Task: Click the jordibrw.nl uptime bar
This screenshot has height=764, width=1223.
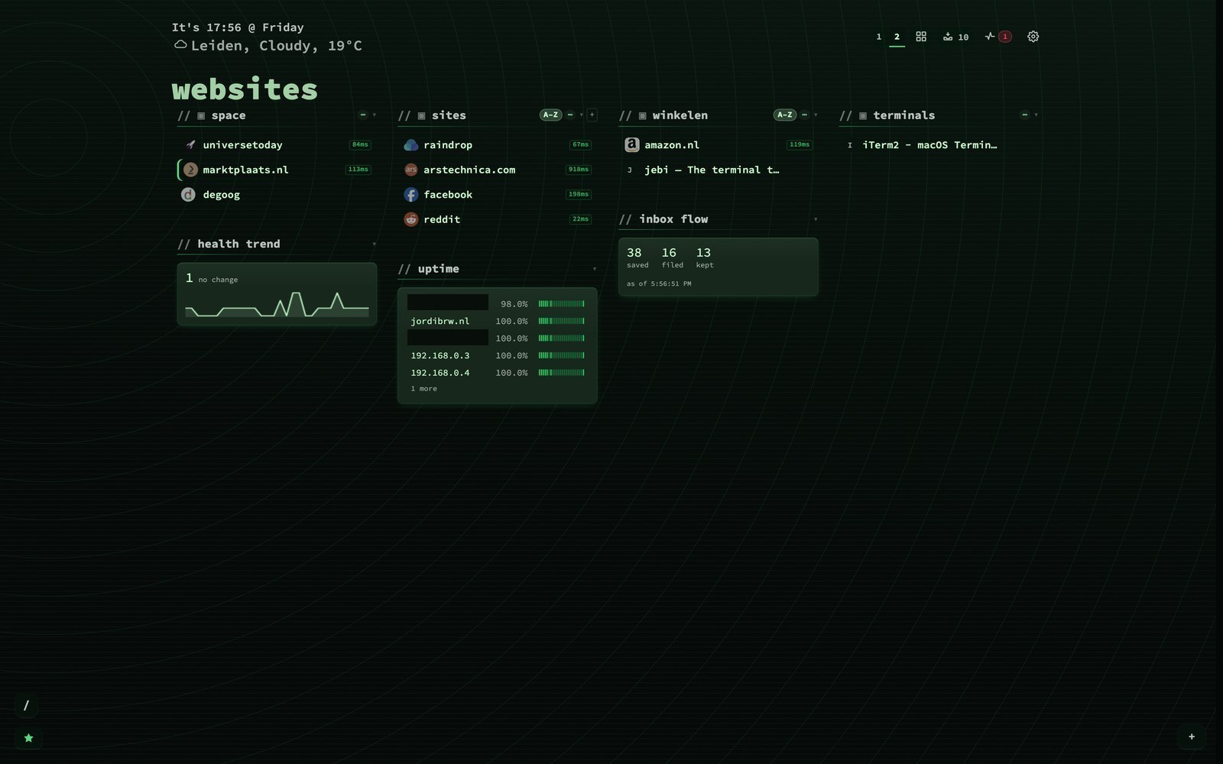Action: tap(561, 322)
